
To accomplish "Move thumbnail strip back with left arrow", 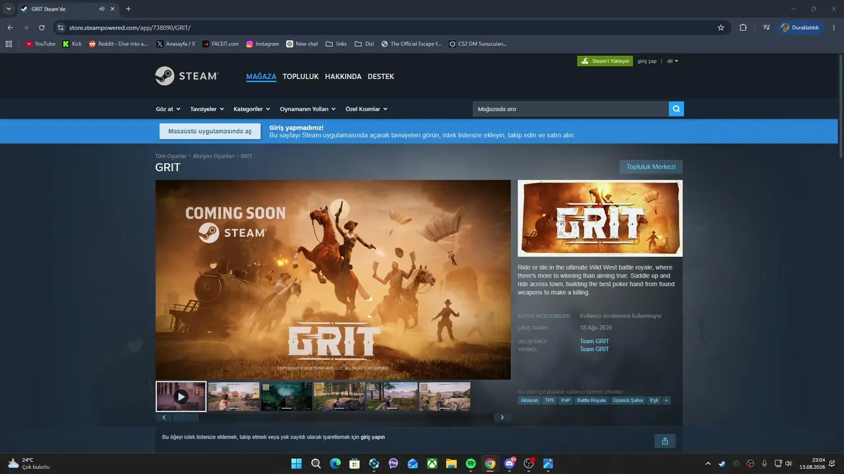I will [164, 417].
